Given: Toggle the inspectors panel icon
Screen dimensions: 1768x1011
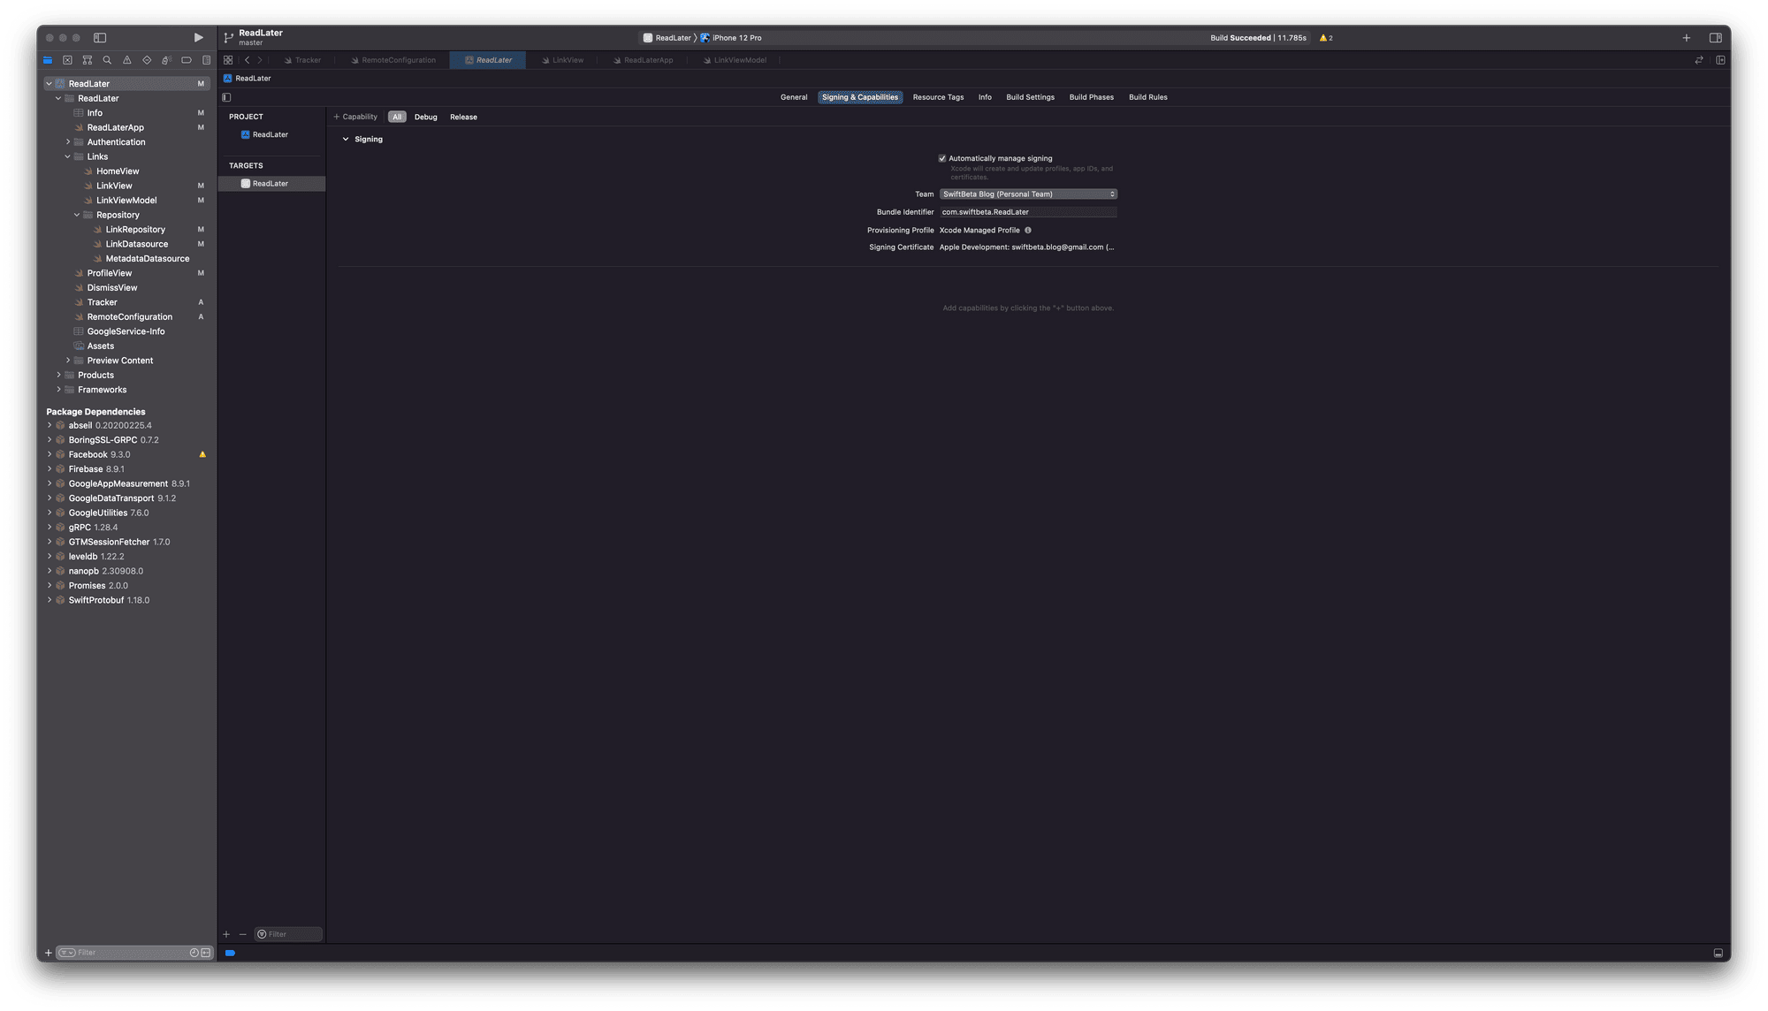Looking at the screenshot, I should point(1715,38).
